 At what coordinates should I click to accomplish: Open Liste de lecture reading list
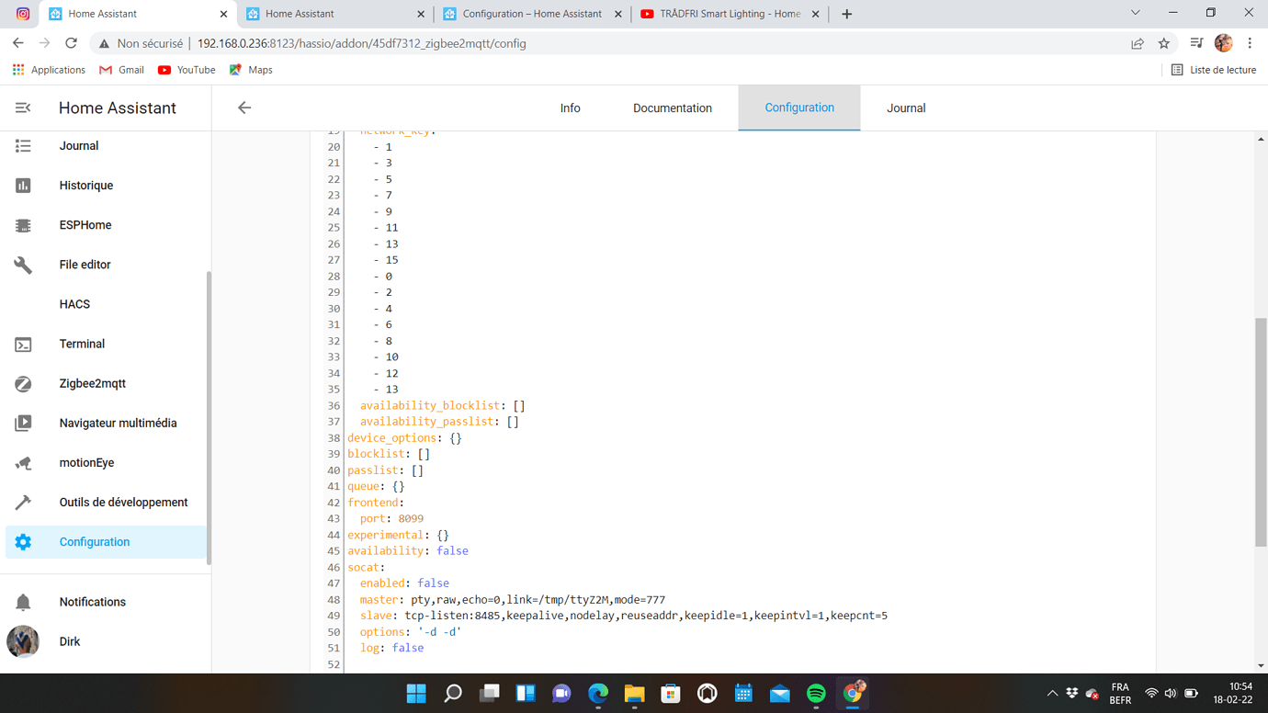(x=1213, y=70)
